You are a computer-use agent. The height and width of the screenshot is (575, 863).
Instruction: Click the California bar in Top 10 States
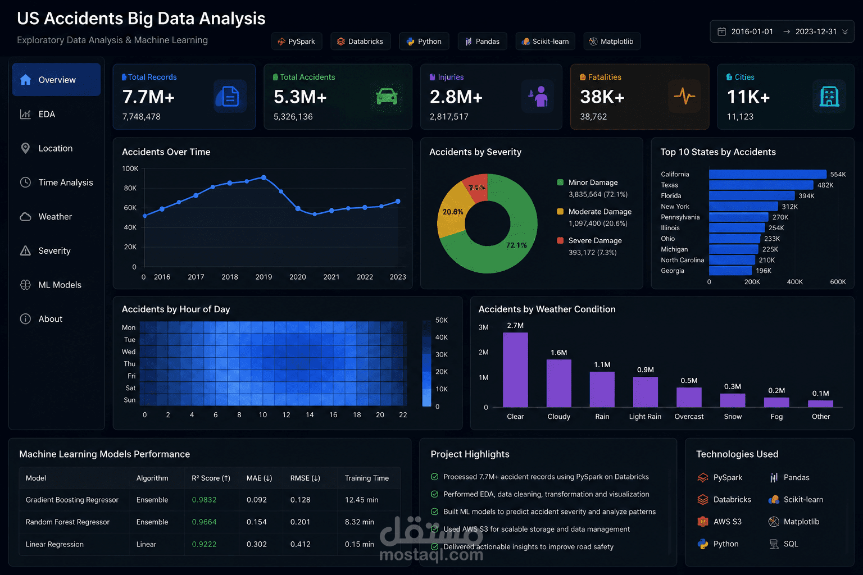click(768, 174)
